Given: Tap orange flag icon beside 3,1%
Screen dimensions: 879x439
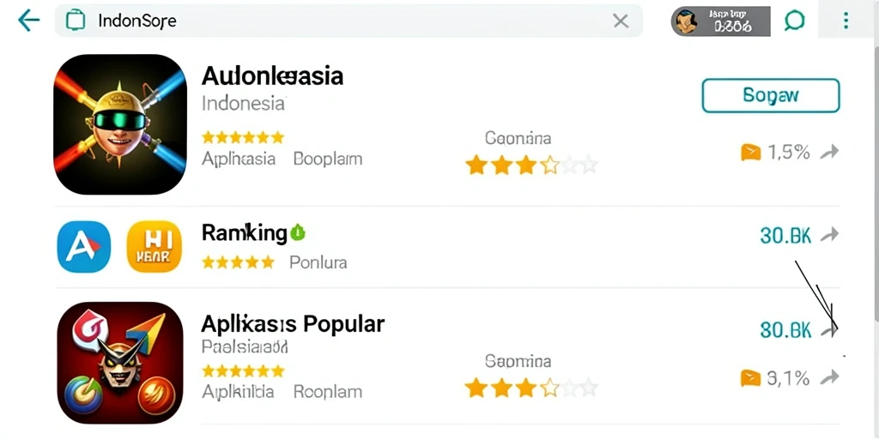Looking at the screenshot, I should click(750, 379).
